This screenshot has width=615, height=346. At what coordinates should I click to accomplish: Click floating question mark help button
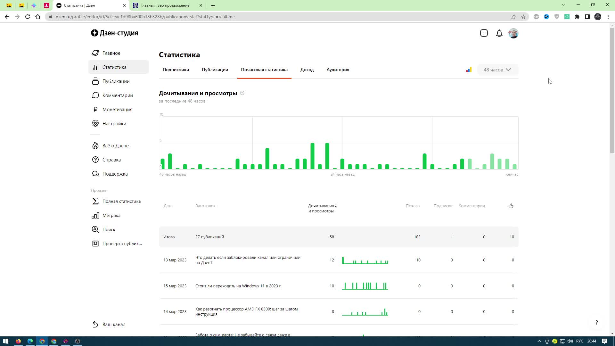(596, 323)
